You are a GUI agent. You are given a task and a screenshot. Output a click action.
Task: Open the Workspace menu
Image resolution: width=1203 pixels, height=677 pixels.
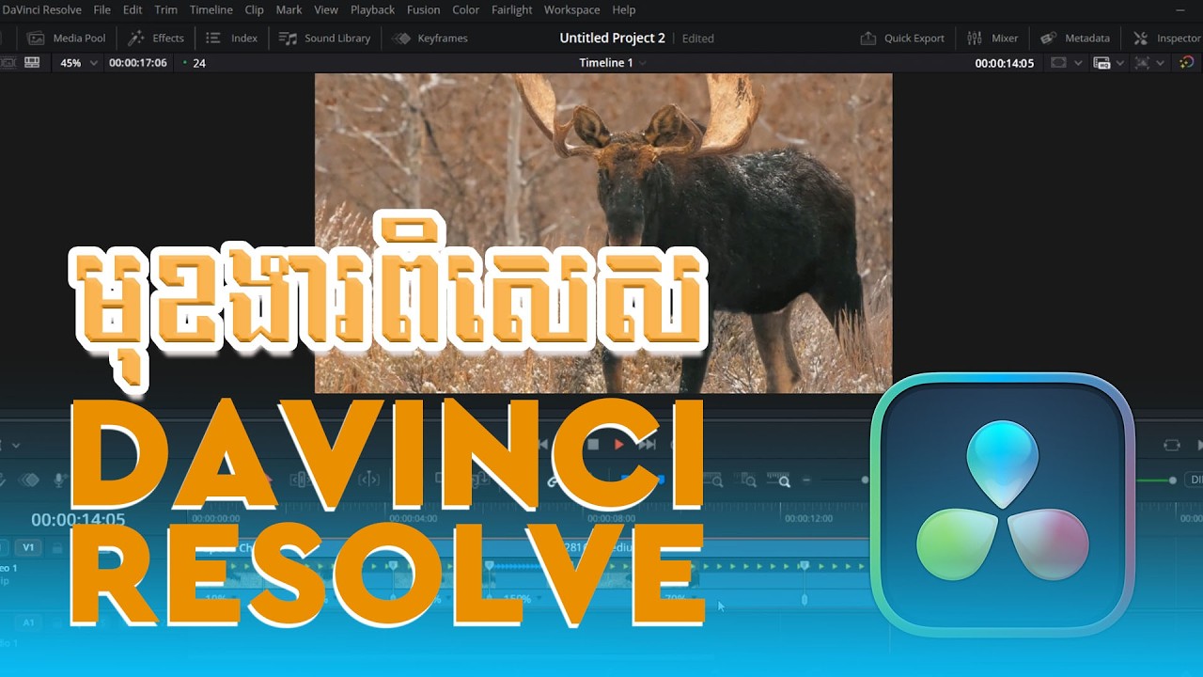tap(571, 9)
